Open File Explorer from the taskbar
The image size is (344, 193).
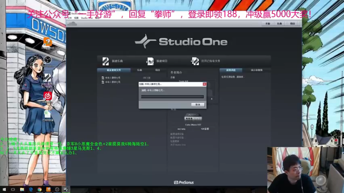[22, 190]
